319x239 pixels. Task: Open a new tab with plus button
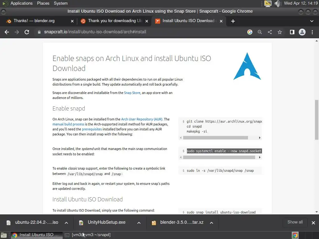pos(233,21)
